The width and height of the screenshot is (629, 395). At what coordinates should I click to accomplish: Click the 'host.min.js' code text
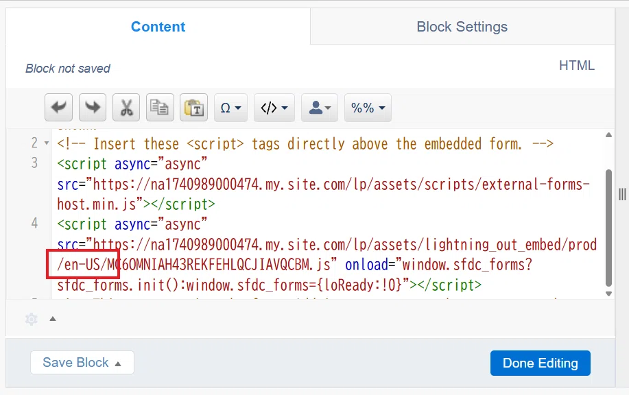click(96, 204)
